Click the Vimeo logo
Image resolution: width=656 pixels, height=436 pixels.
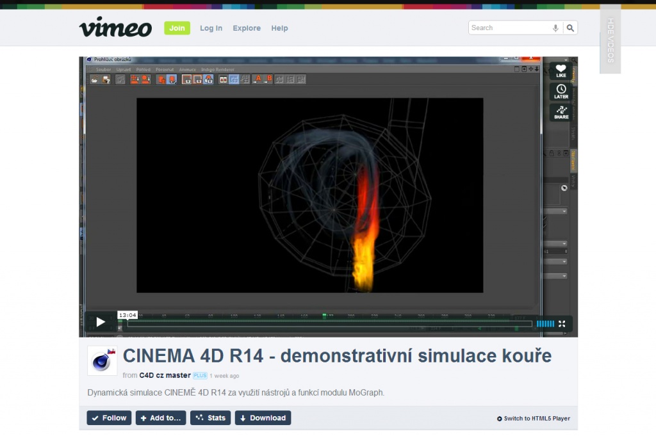click(115, 28)
